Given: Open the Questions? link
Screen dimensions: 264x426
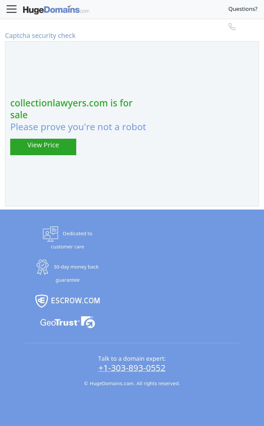Looking at the screenshot, I should [x=243, y=9].
